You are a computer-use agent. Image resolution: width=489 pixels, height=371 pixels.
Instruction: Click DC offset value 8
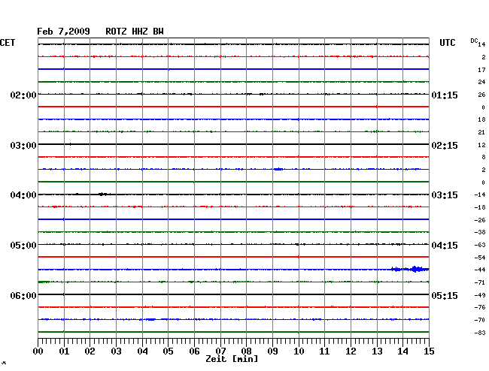pos(484,157)
